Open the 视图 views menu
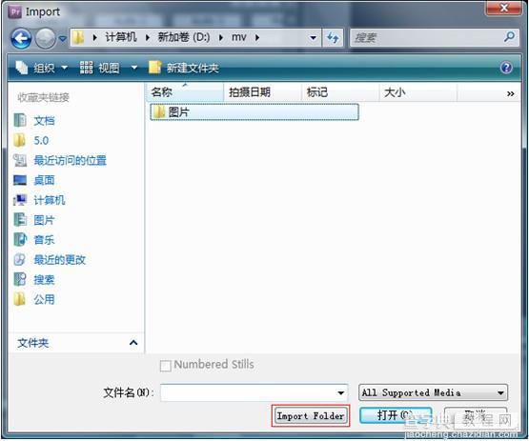Image resolution: width=529 pixels, height=441 pixels. 109,68
